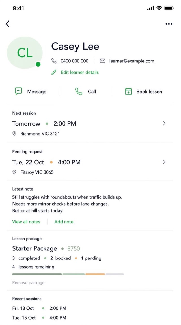The width and height of the screenshot is (181, 325).
Task: Tap the phone icon beside 0400 000 000
Action: pyautogui.click(x=54, y=61)
